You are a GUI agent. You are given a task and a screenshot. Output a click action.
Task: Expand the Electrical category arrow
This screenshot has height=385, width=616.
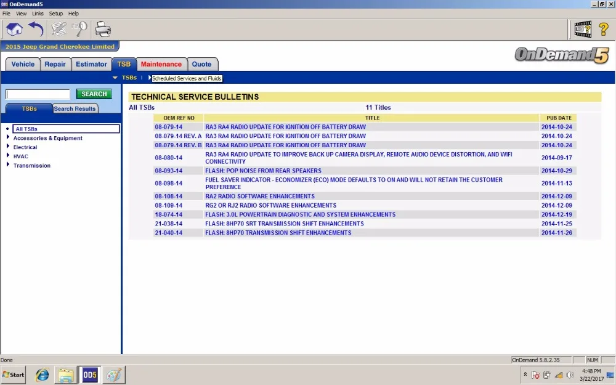pos(8,146)
